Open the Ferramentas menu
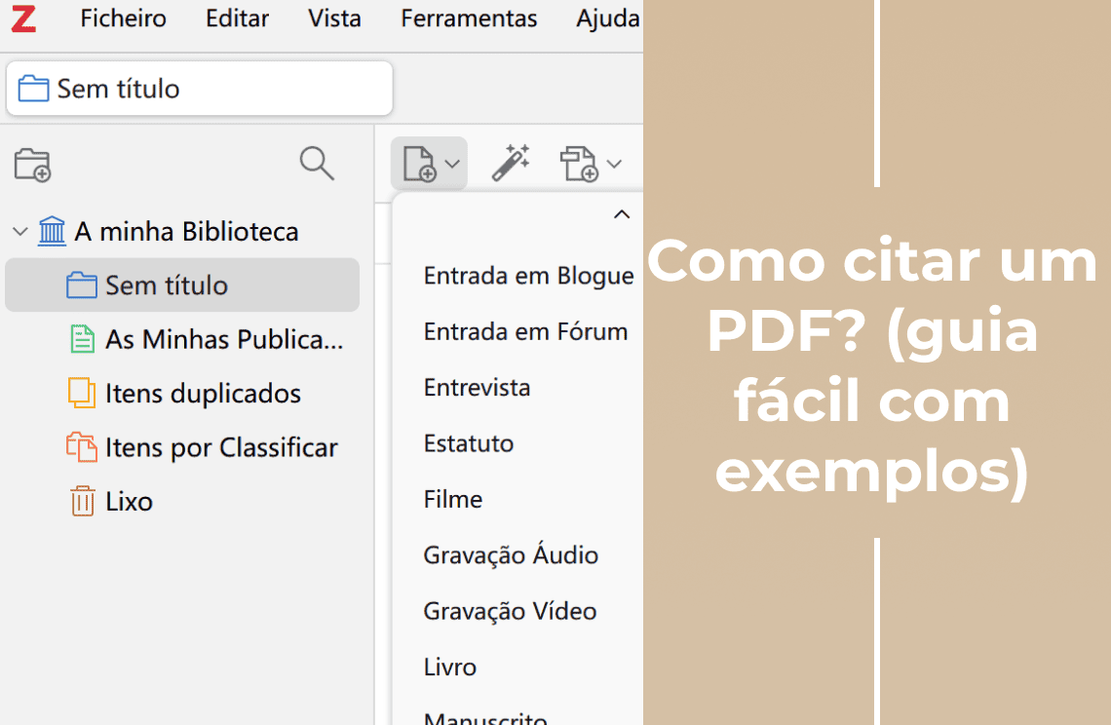 [x=469, y=19]
